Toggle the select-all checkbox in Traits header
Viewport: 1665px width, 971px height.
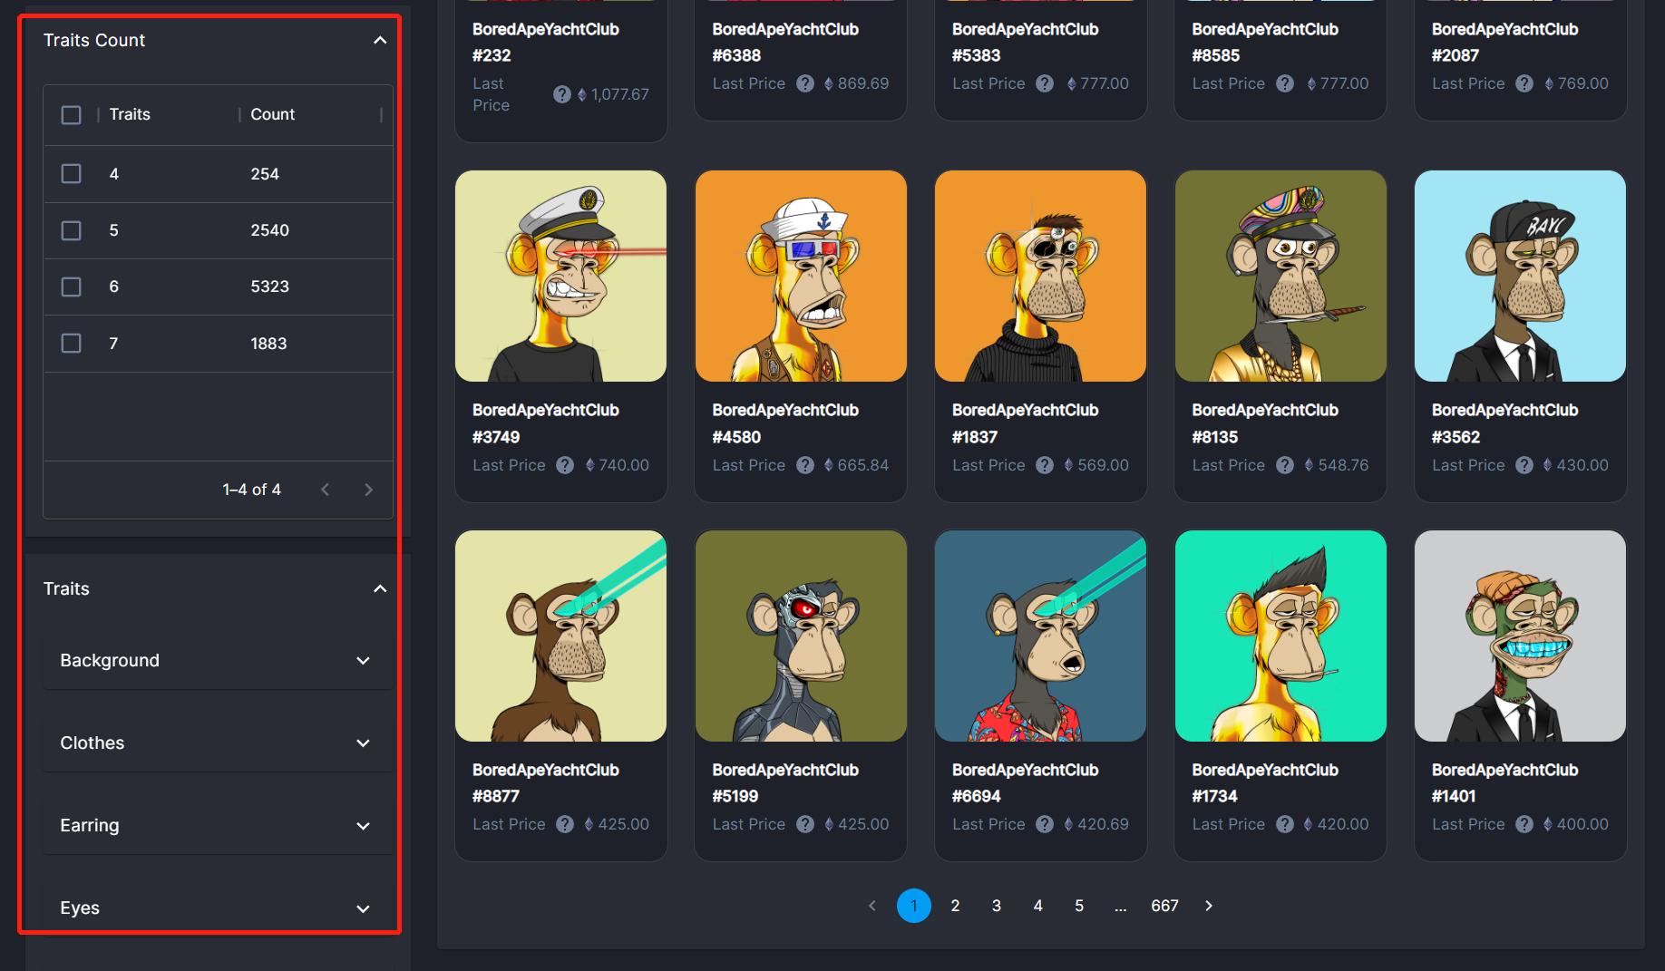(x=71, y=115)
